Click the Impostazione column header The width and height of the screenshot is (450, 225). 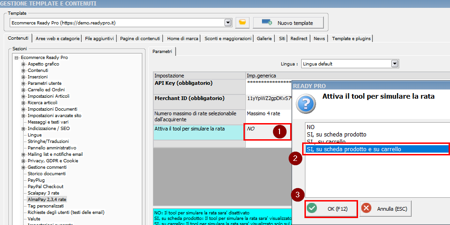tap(199, 76)
